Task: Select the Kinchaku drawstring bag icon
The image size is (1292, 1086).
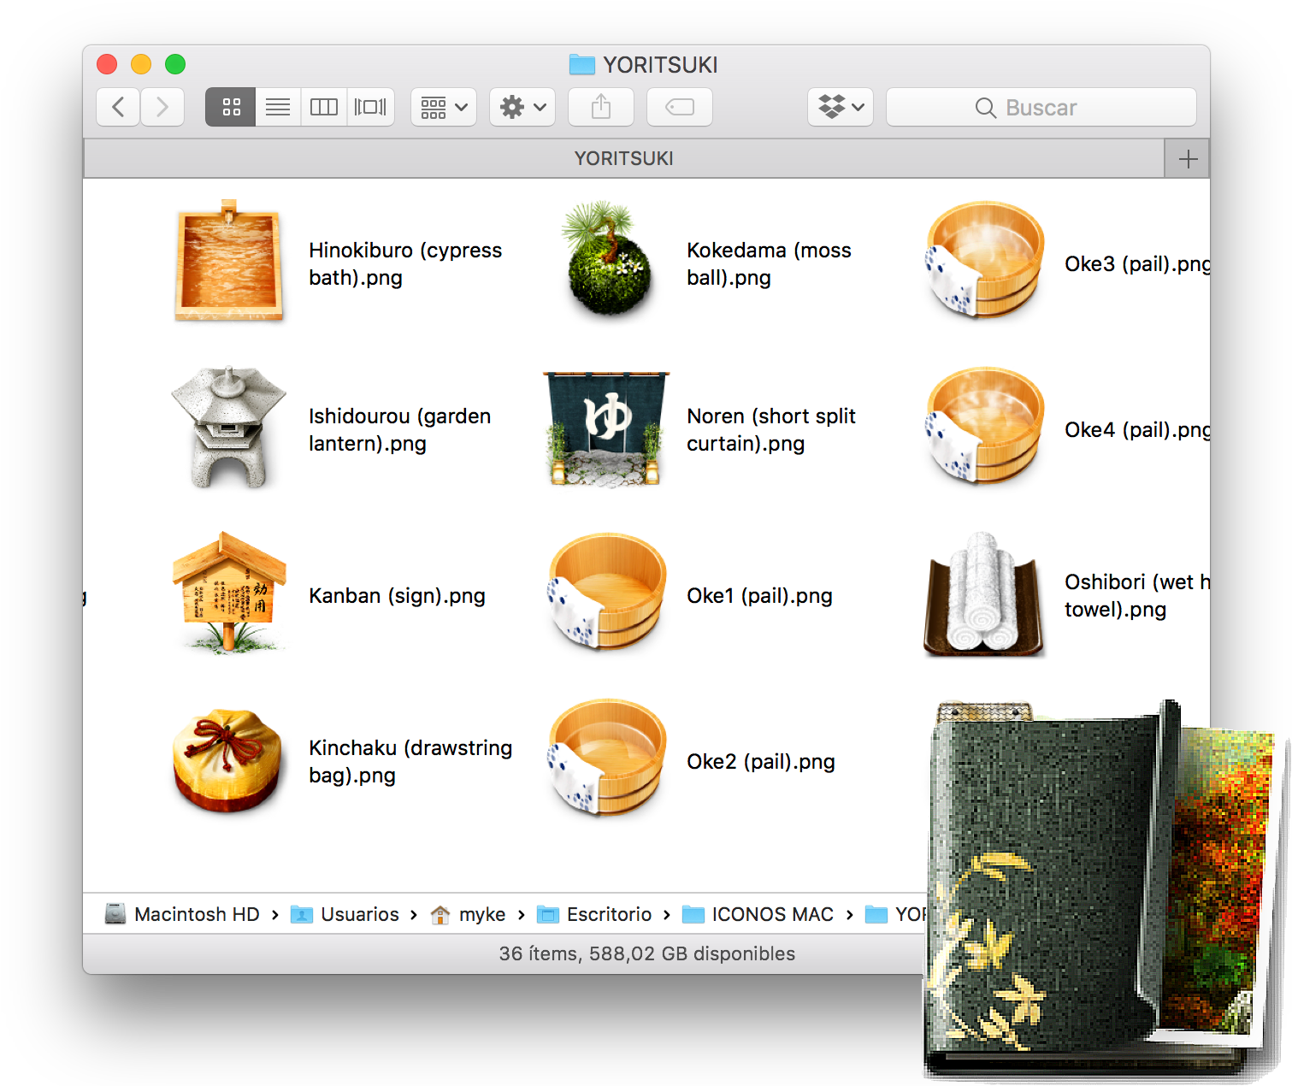Action: [x=227, y=760]
